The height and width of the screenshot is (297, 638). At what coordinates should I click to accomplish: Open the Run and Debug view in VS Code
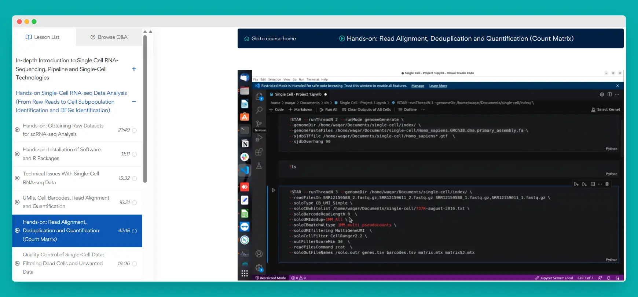pyautogui.click(x=259, y=138)
